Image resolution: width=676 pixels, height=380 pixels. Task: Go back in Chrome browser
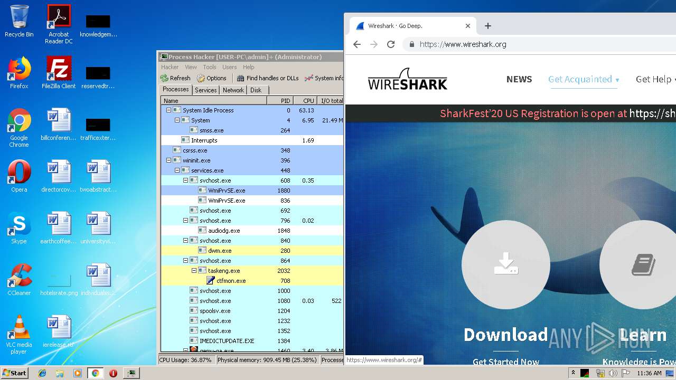[357, 44]
